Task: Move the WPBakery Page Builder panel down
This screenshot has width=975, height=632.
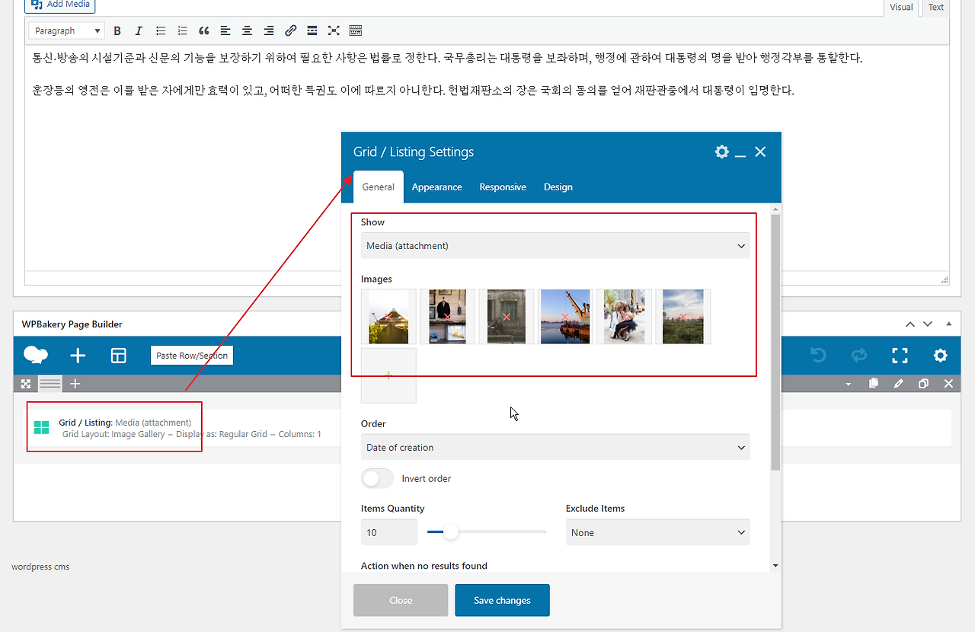Action: 928,324
